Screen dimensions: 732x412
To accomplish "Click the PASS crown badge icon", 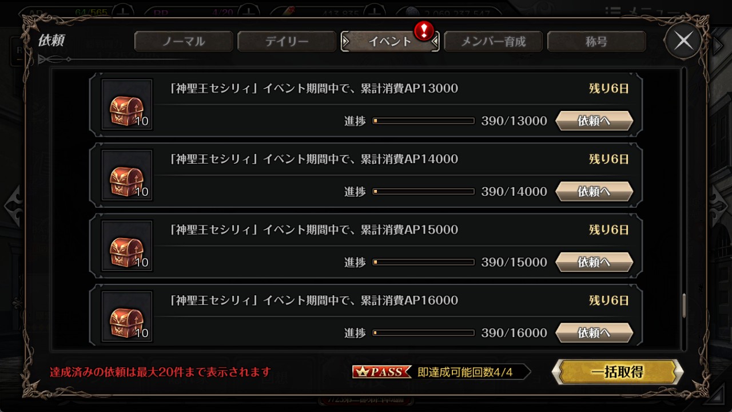I will [x=381, y=372].
